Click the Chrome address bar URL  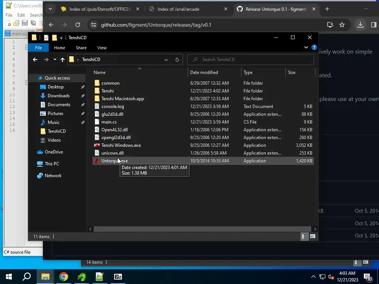pyautogui.click(x=156, y=25)
